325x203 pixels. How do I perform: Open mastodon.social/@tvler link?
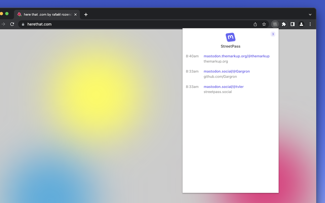[224, 87]
